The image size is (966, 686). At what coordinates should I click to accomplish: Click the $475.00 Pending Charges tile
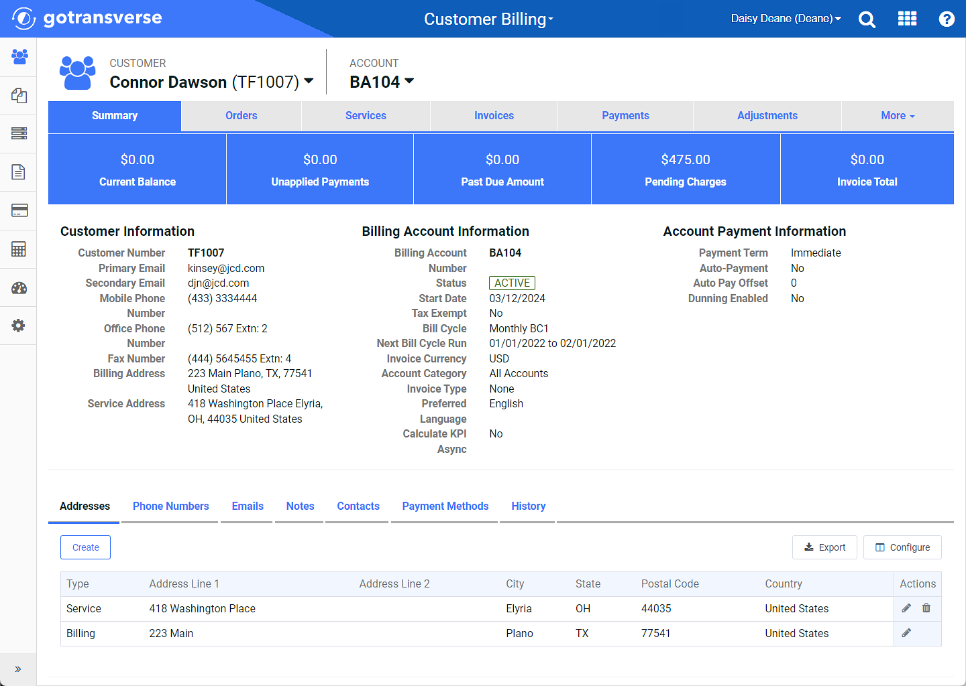(686, 169)
